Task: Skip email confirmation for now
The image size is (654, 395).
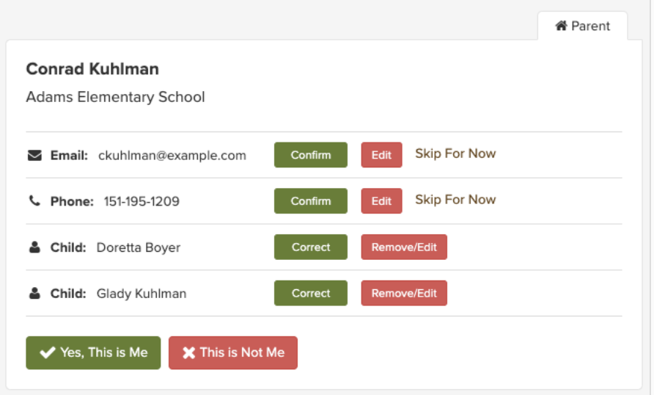Action: (455, 153)
